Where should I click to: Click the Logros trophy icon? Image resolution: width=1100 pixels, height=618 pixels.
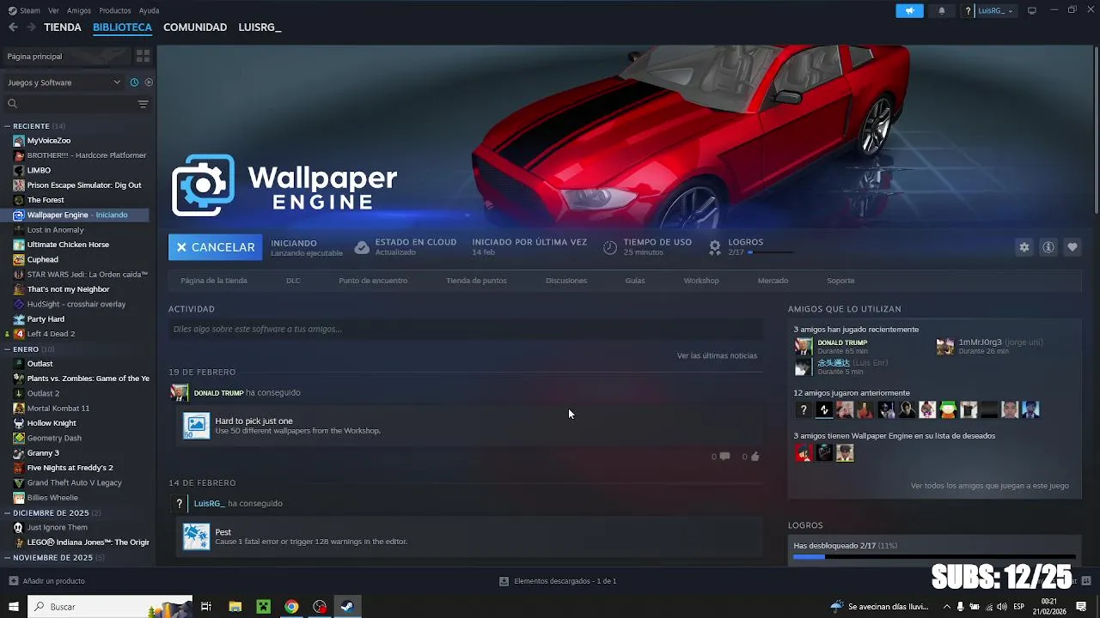(714, 247)
